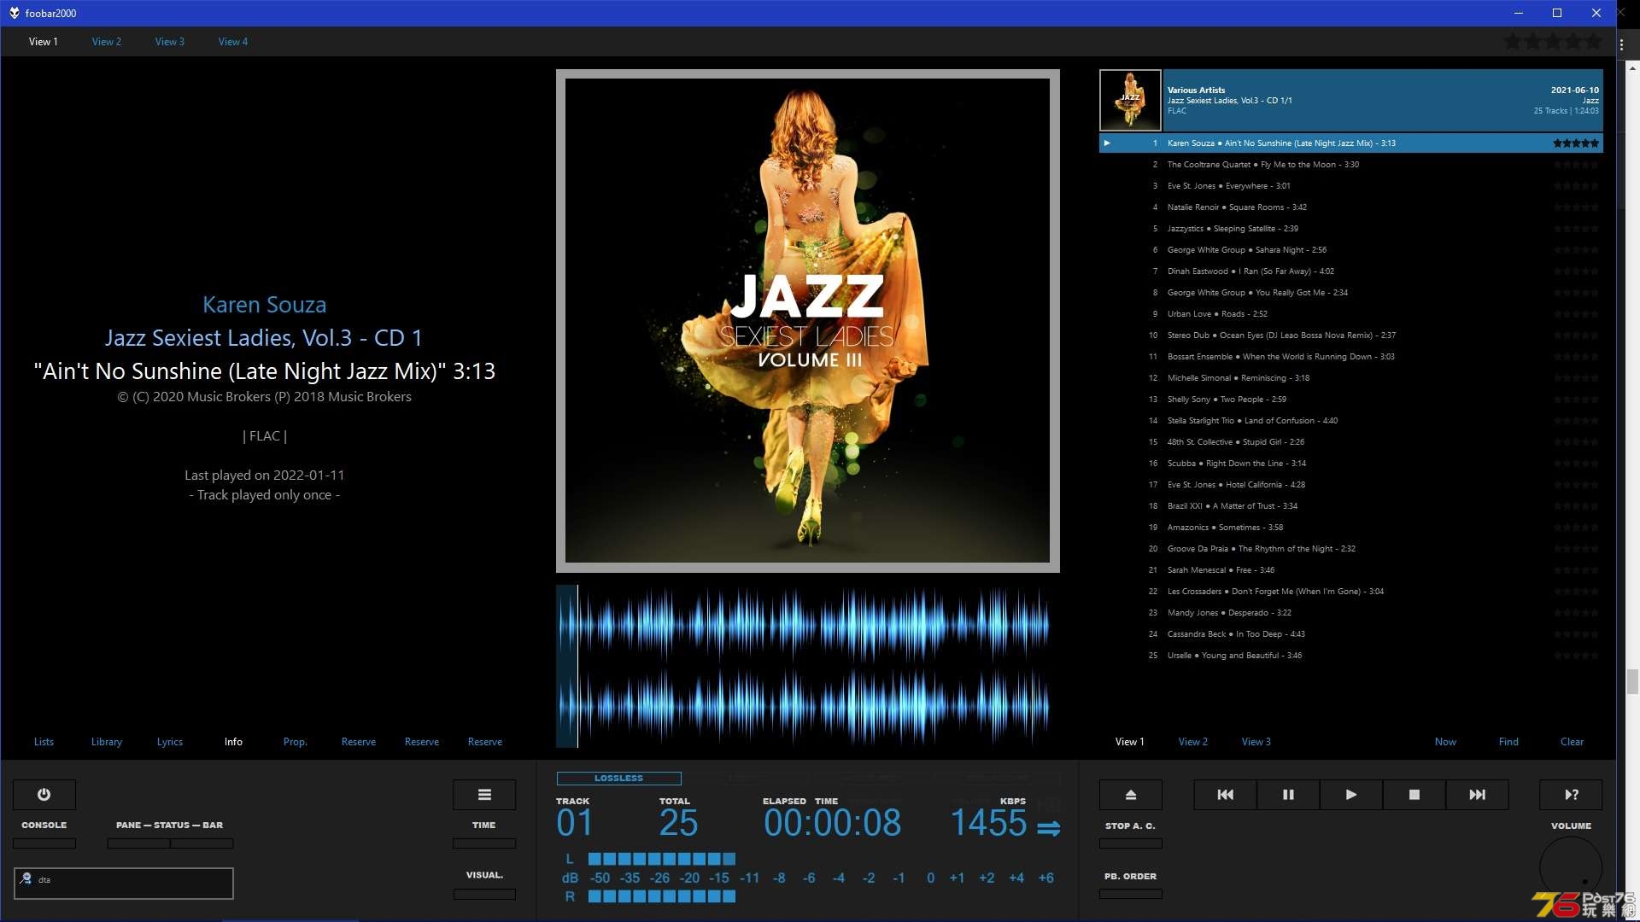This screenshot has height=922, width=1640.
Task: Click the double-arrow playback order icon beside 1455
Action: (x=1049, y=827)
